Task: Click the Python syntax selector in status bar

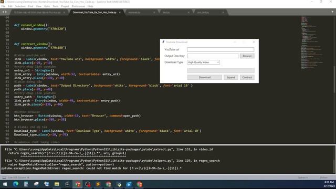Action: 323,177
